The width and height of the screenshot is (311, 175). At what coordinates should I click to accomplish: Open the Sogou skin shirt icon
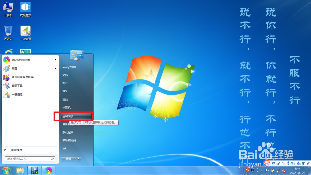click(x=303, y=163)
